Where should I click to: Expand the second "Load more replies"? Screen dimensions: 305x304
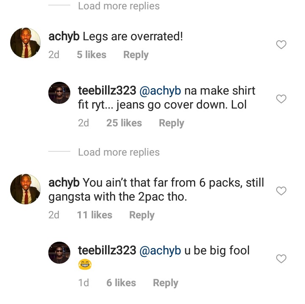[119, 152]
